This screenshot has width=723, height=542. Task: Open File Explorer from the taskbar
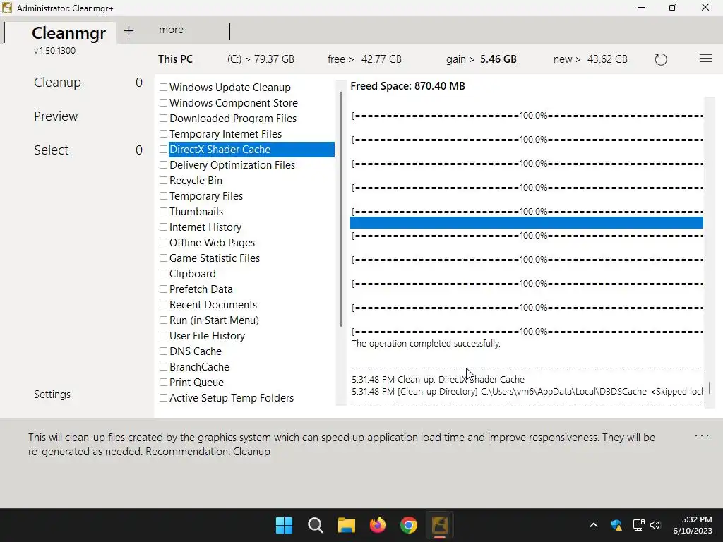coord(346,525)
